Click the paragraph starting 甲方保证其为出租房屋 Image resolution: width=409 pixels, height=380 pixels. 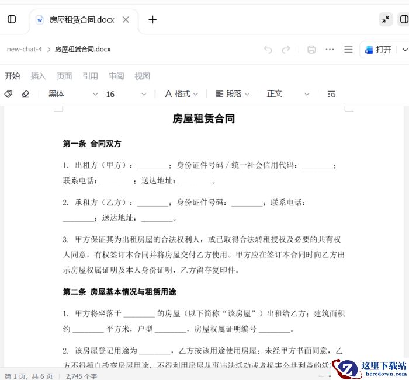pos(203,255)
